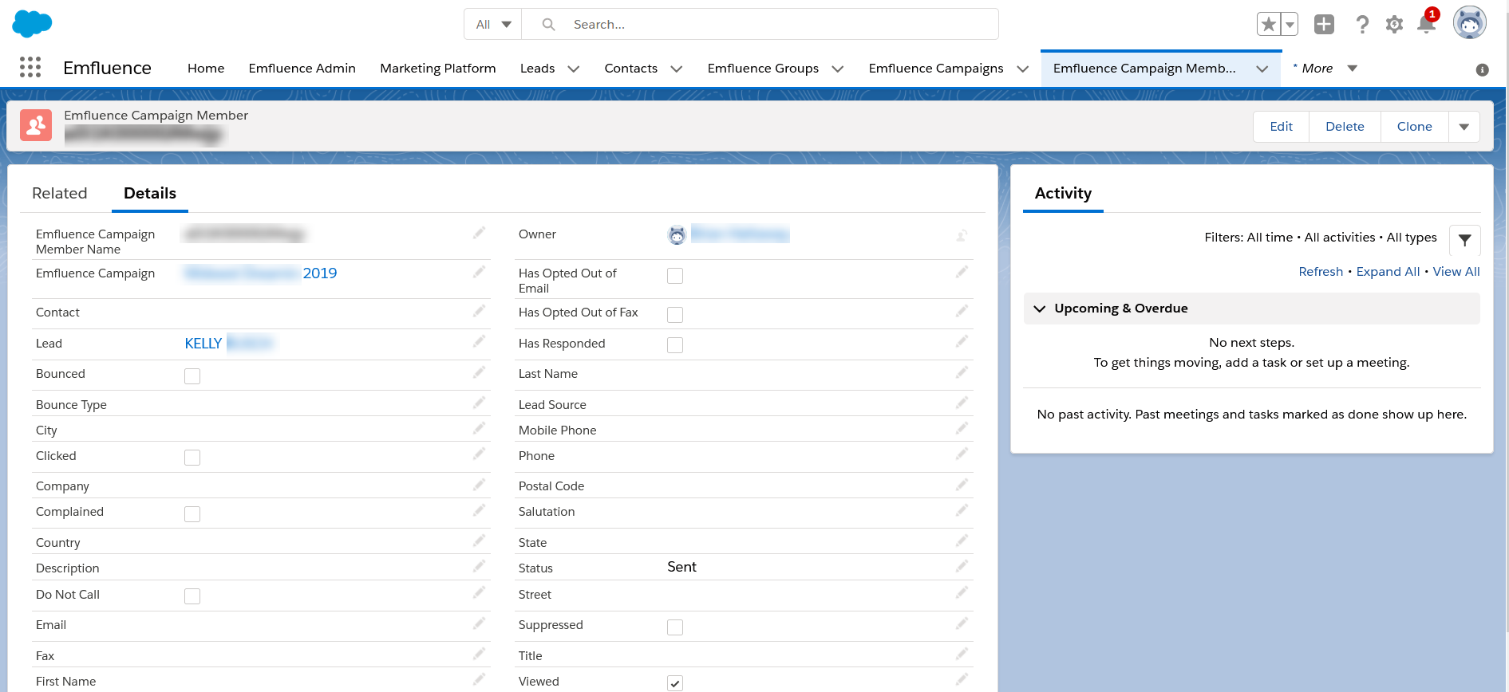Expand the Emfluence Groups chevron
Screen dimensions: 1509x692
tap(838, 69)
